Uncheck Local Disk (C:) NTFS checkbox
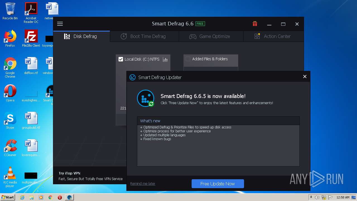 point(121,59)
